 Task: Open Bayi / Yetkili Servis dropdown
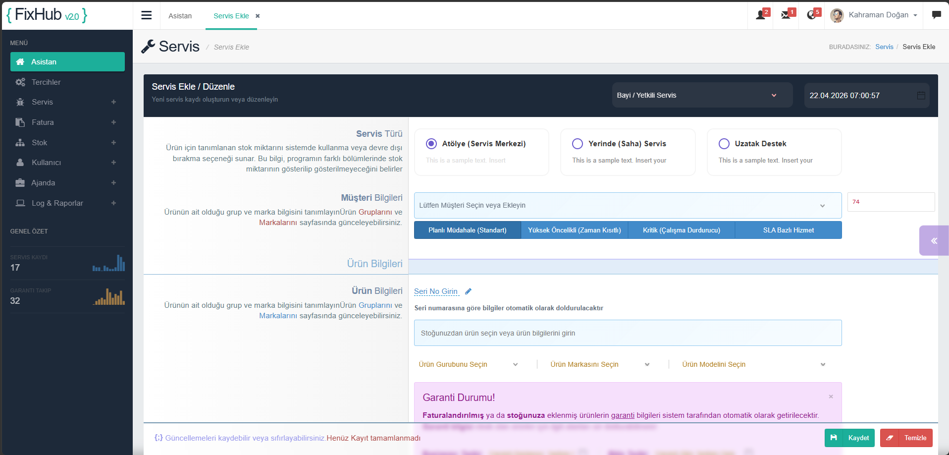tap(702, 95)
